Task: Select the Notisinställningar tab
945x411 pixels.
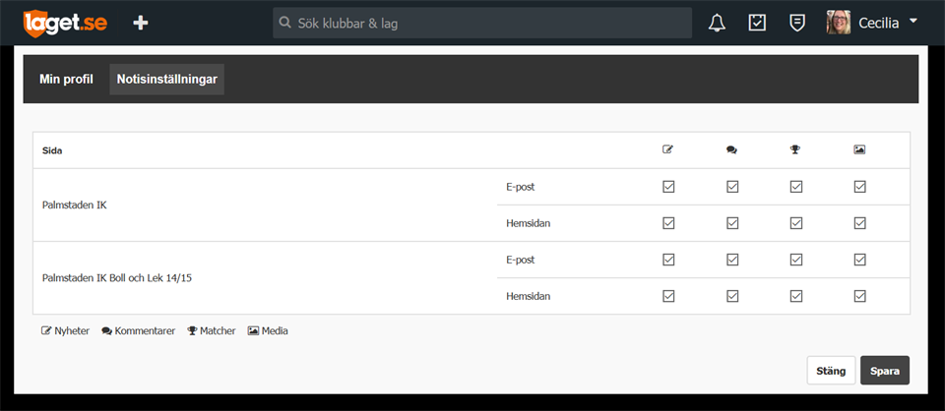Action: click(x=167, y=79)
